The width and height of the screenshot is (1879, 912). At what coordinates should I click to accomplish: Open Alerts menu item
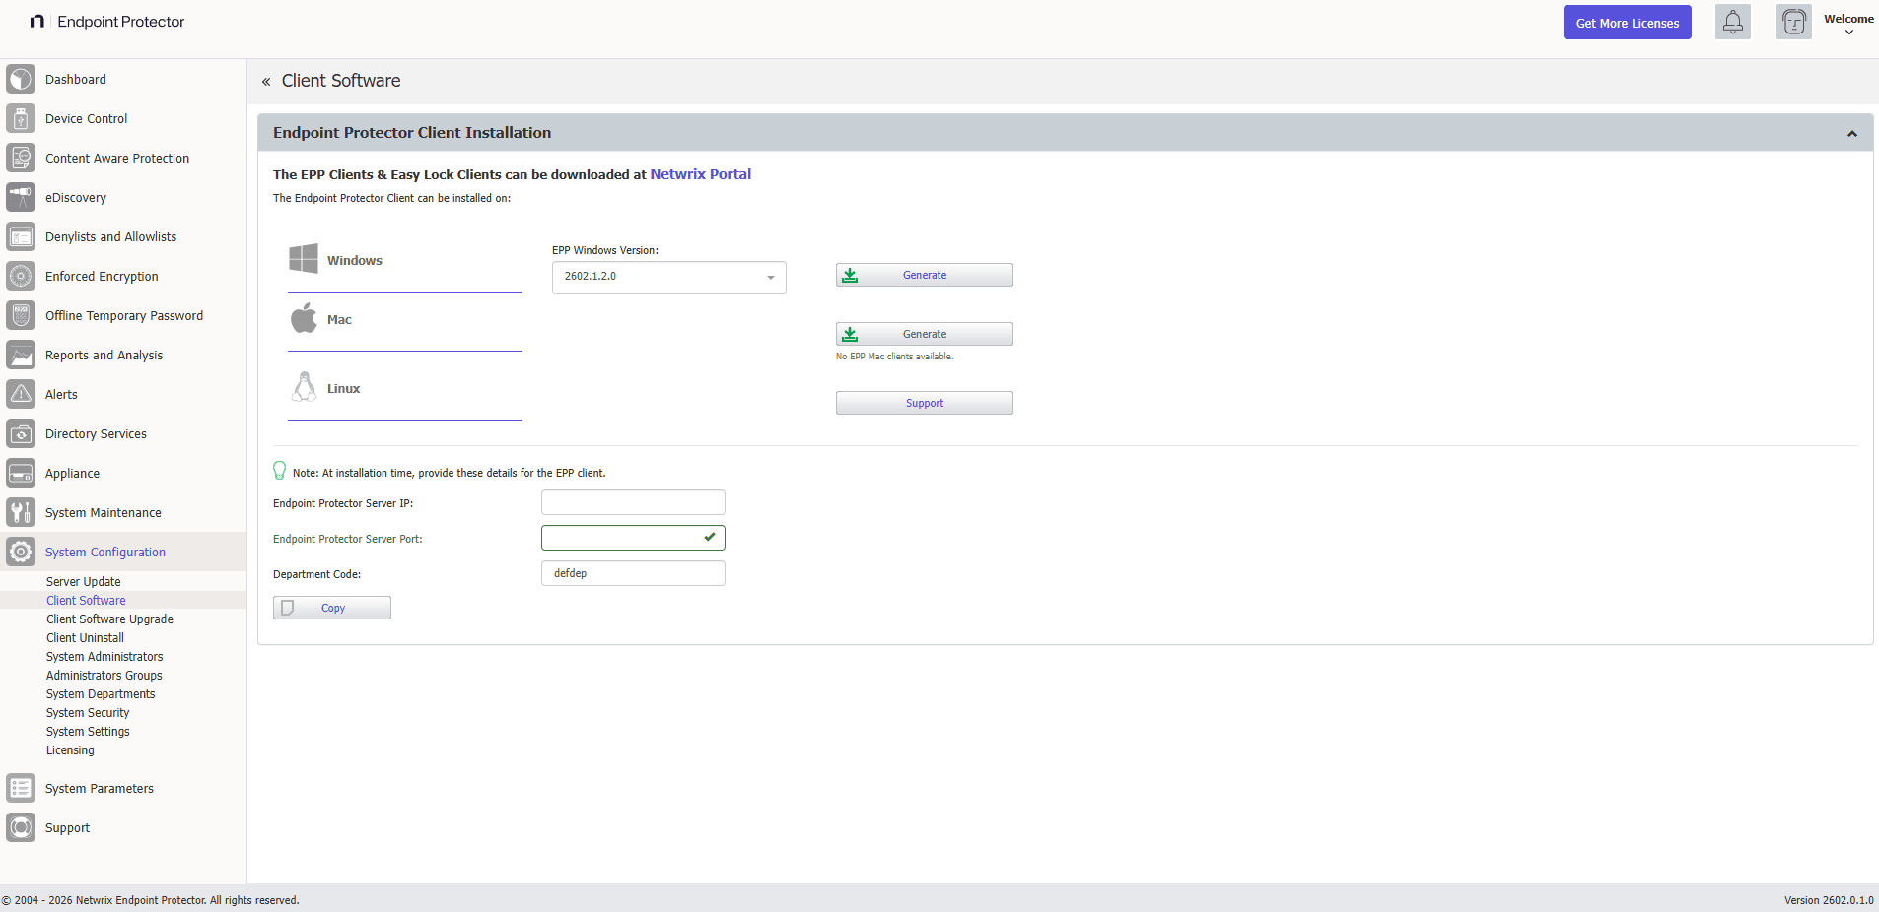tap(61, 395)
